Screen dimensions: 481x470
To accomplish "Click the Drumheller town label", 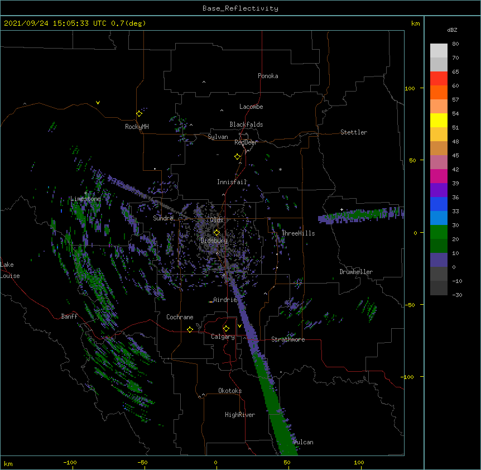I will 356,272.
